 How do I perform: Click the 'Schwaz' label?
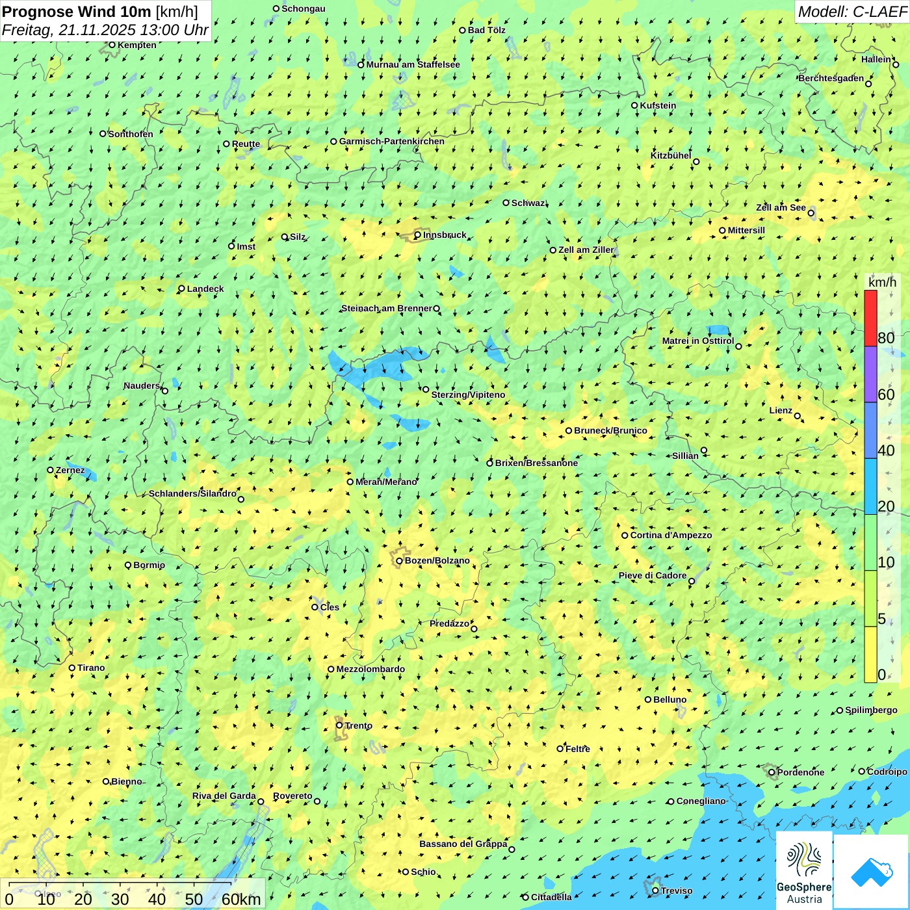click(x=528, y=203)
